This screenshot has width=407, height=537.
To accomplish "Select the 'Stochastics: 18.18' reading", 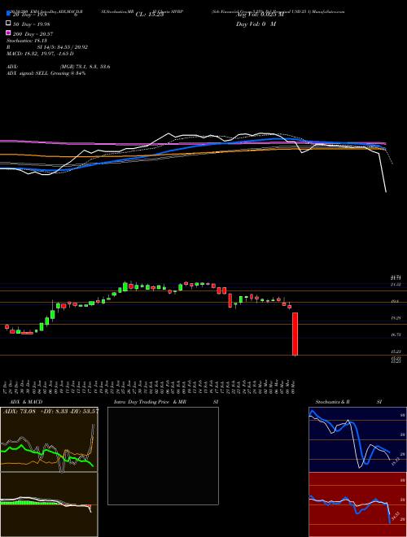I will tap(25, 41).
